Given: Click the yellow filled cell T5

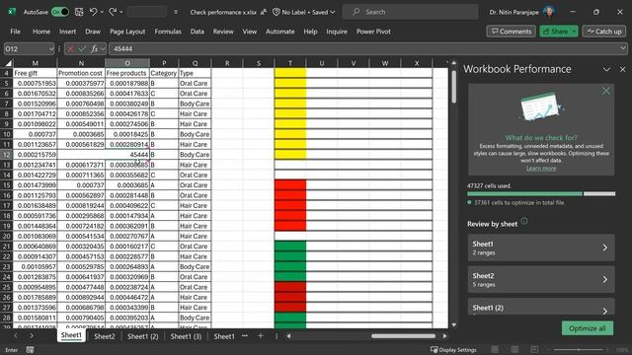Looking at the screenshot, I should pos(290,83).
